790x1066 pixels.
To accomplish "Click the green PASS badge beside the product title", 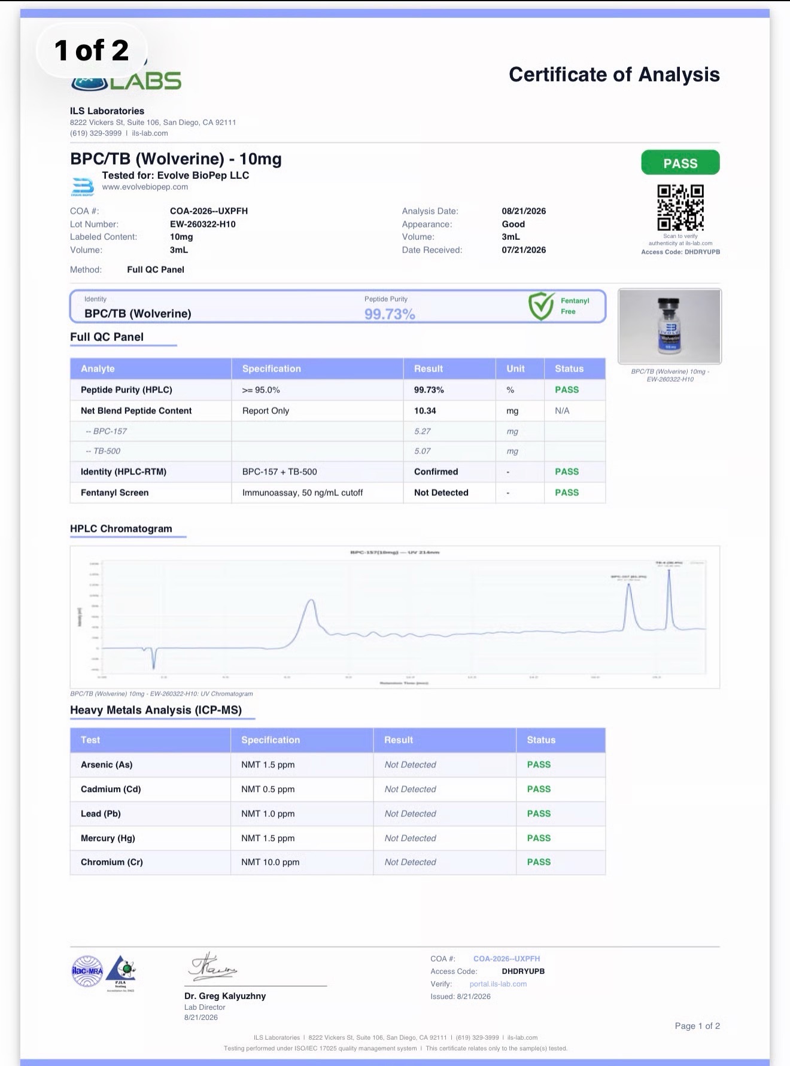I will (x=680, y=163).
